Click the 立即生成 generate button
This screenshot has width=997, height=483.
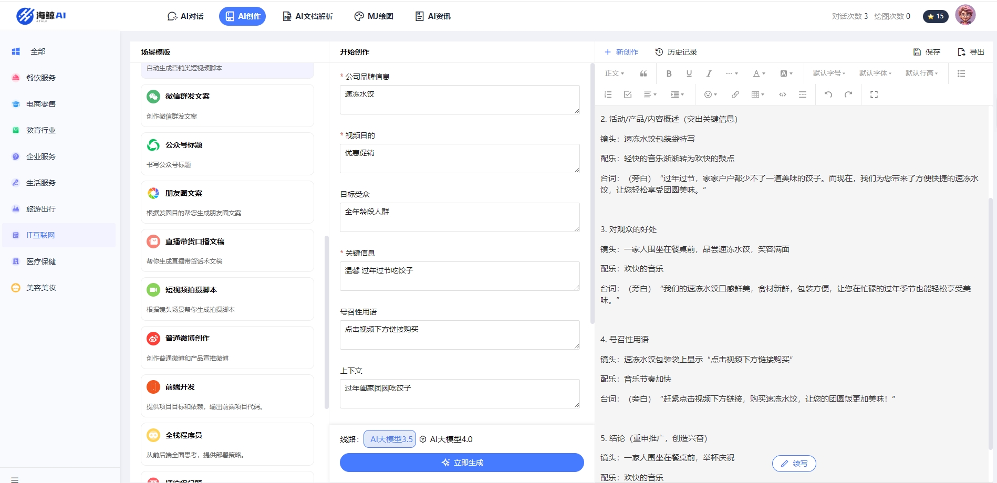462,463
